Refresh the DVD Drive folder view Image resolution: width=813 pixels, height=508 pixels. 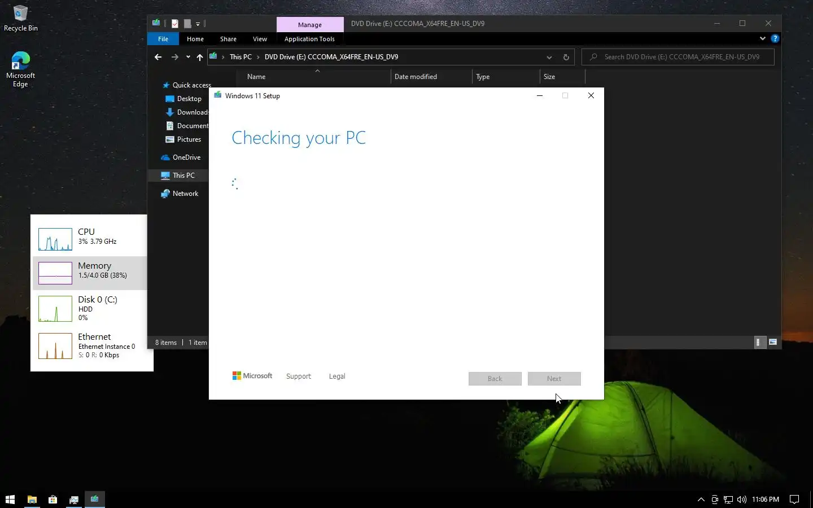pyautogui.click(x=566, y=57)
